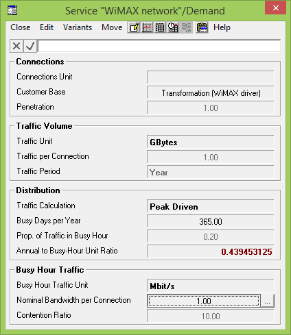Select the Penetration value 1.00
This screenshot has width=291, height=335.
click(211, 108)
